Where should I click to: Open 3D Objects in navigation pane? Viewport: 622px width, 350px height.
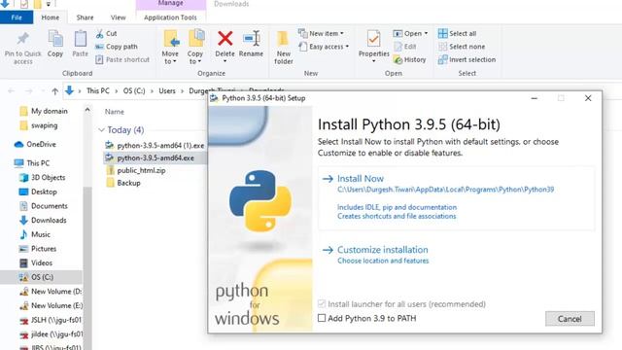[42, 177]
